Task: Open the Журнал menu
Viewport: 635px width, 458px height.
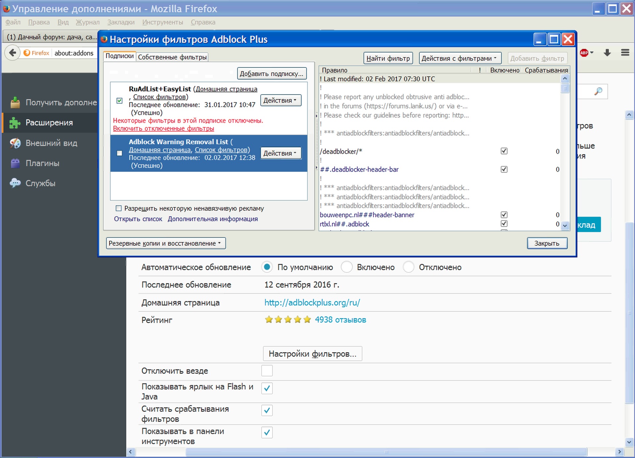Action: click(88, 22)
